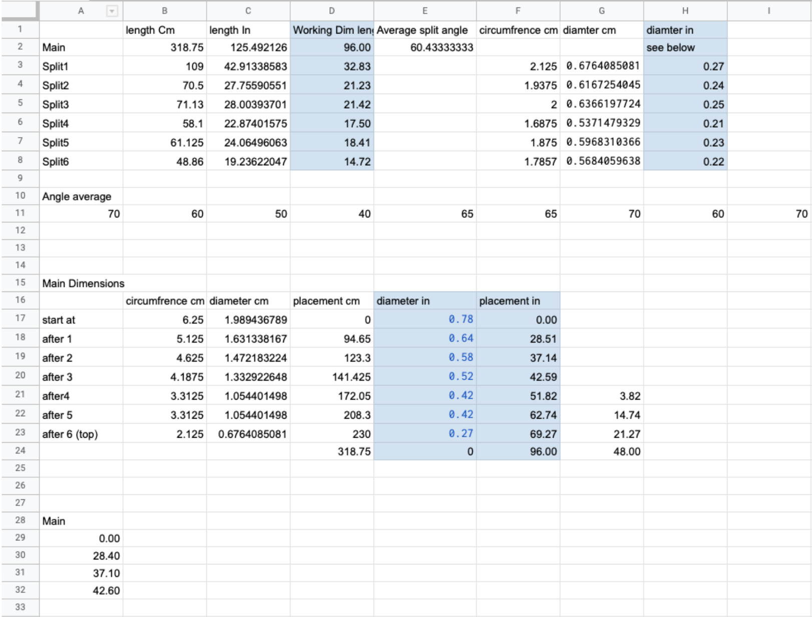
Task: Click the 42.60 cell in row 32
Action: [81, 590]
